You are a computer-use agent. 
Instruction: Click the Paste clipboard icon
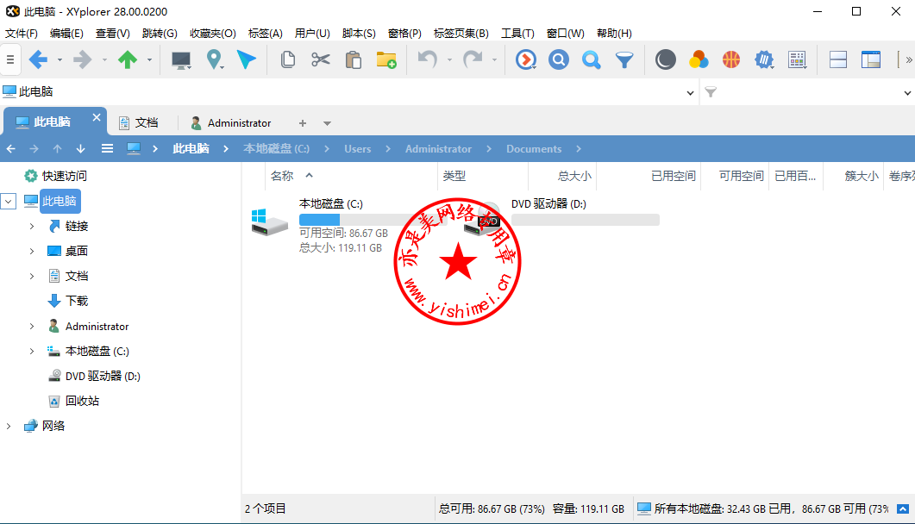353,59
